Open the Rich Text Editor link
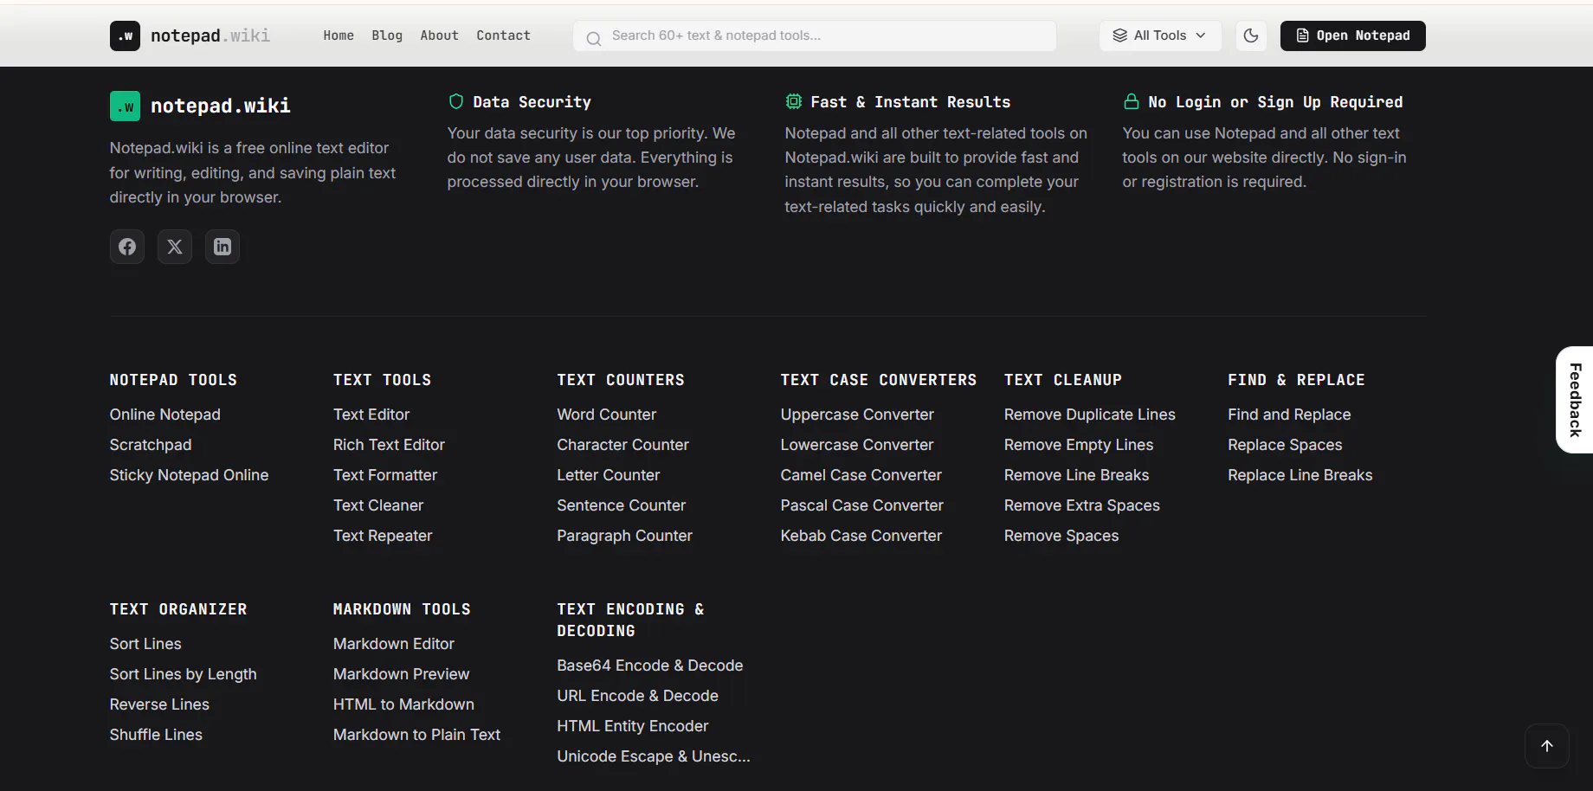This screenshot has height=791, width=1593. [x=389, y=445]
